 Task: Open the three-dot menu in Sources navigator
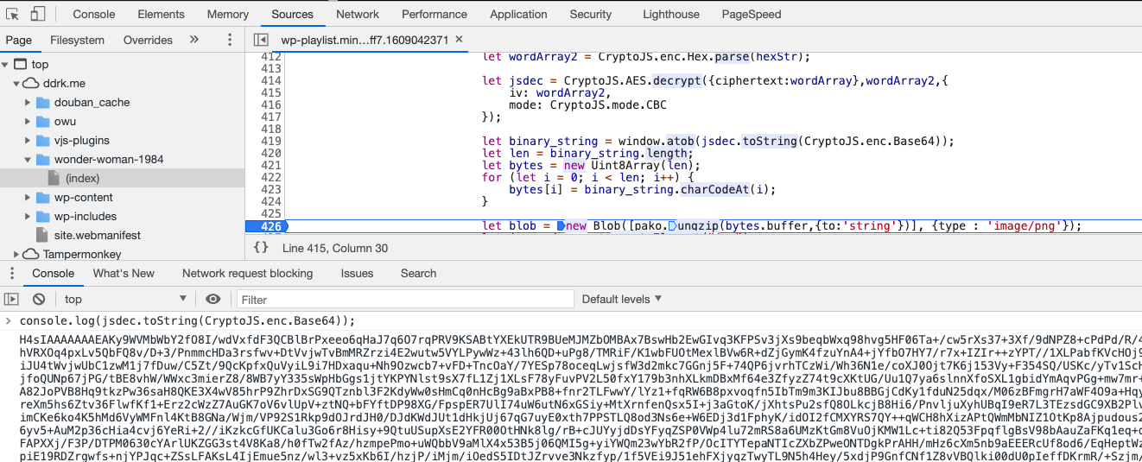(230, 40)
